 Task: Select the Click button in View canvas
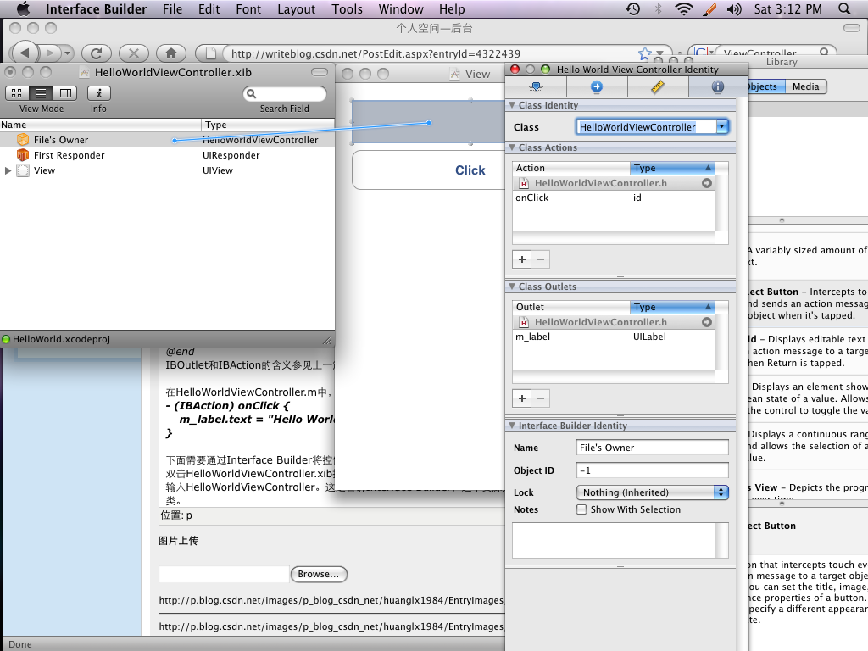coord(429,170)
